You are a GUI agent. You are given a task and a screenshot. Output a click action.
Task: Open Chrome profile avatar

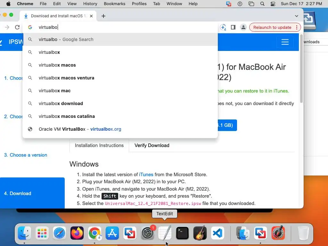[243, 27]
